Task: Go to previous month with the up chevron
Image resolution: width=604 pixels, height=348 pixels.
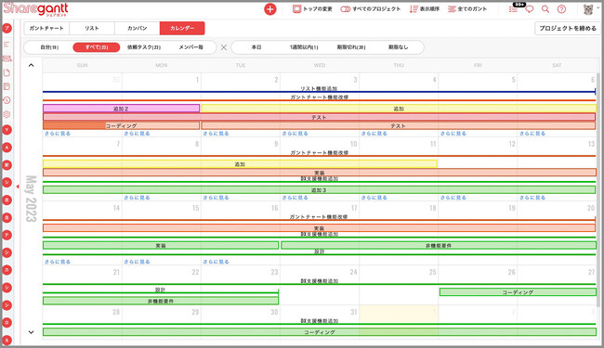Action: coord(32,65)
